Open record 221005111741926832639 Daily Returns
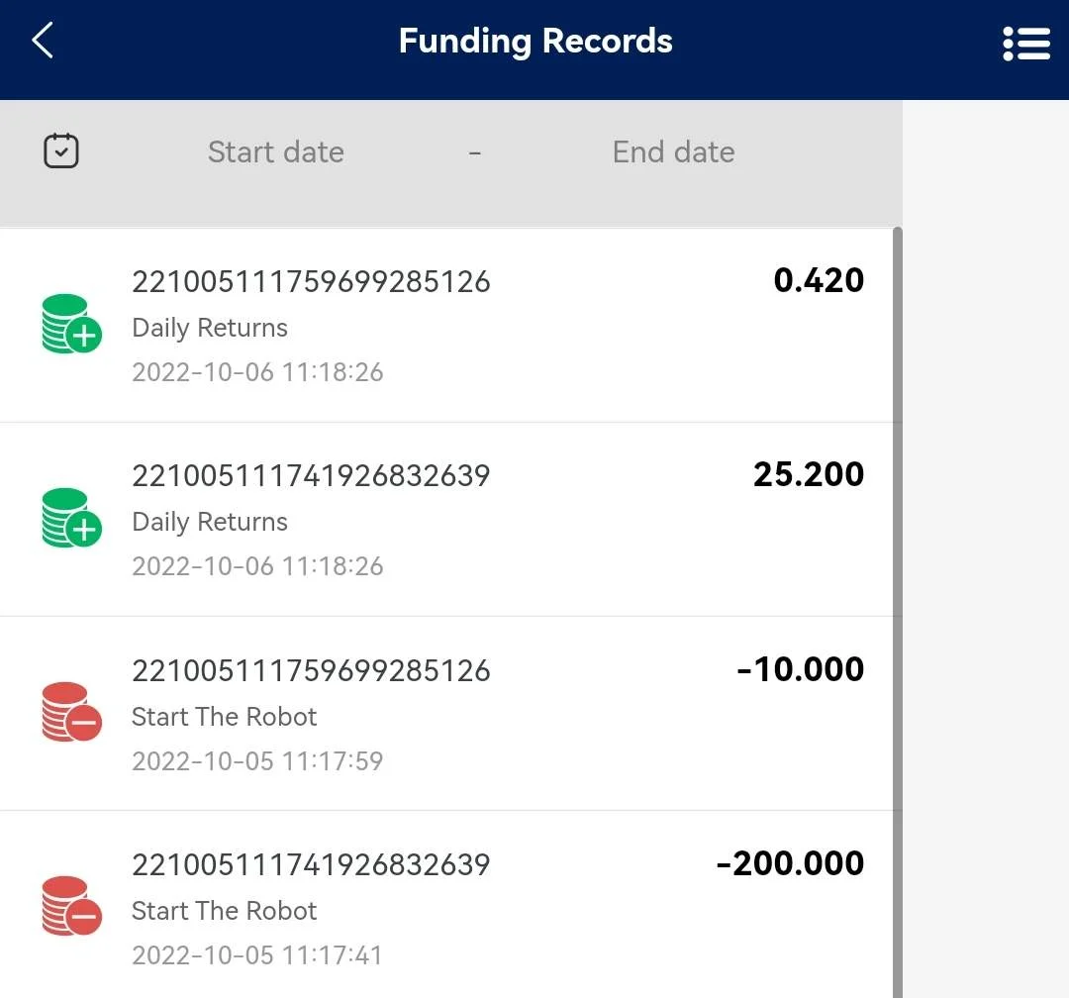 click(x=446, y=520)
